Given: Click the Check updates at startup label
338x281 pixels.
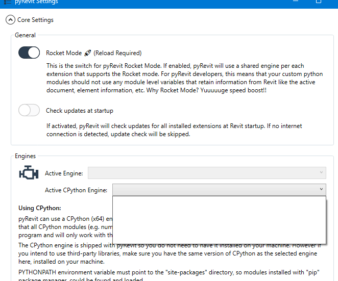Looking at the screenshot, I should coord(80,111).
